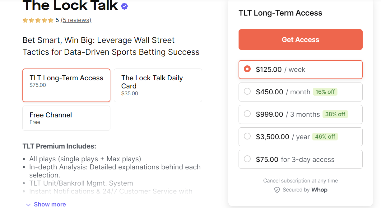Viewport: 381px width, 208px height.
Task: Open the 5 reviews link
Action: pos(76,20)
